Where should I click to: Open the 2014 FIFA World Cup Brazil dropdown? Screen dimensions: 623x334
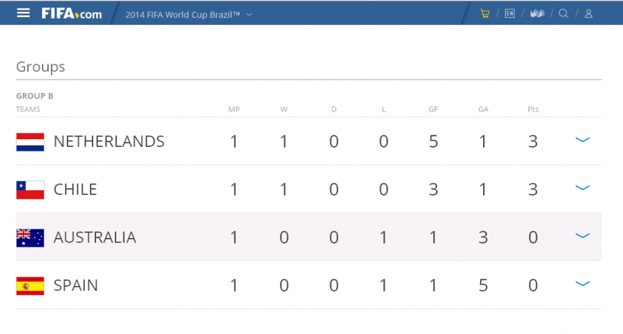point(189,15)
